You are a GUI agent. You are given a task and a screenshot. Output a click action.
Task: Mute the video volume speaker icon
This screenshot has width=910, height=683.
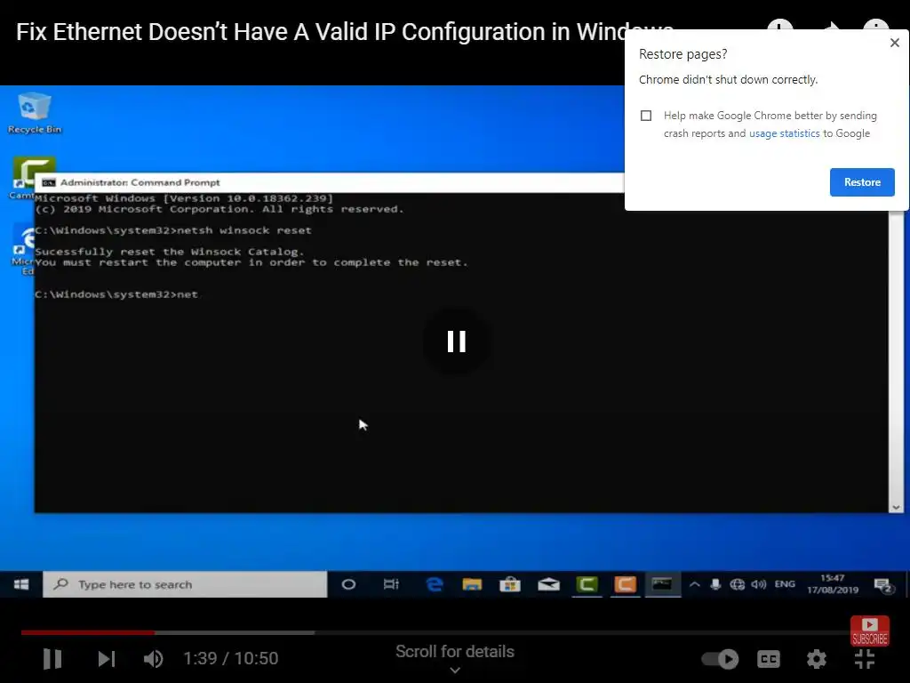153,659
